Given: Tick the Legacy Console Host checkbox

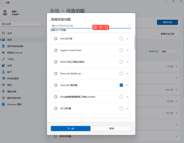Looking at the screenshot, I should pyautogui.click(x=121, y=50).
